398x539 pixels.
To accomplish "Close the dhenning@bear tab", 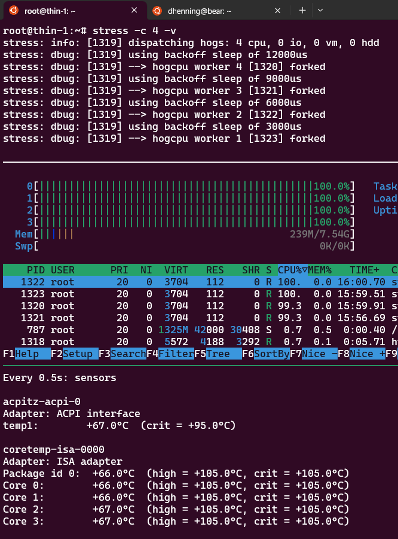I will (x=277, y=11).
